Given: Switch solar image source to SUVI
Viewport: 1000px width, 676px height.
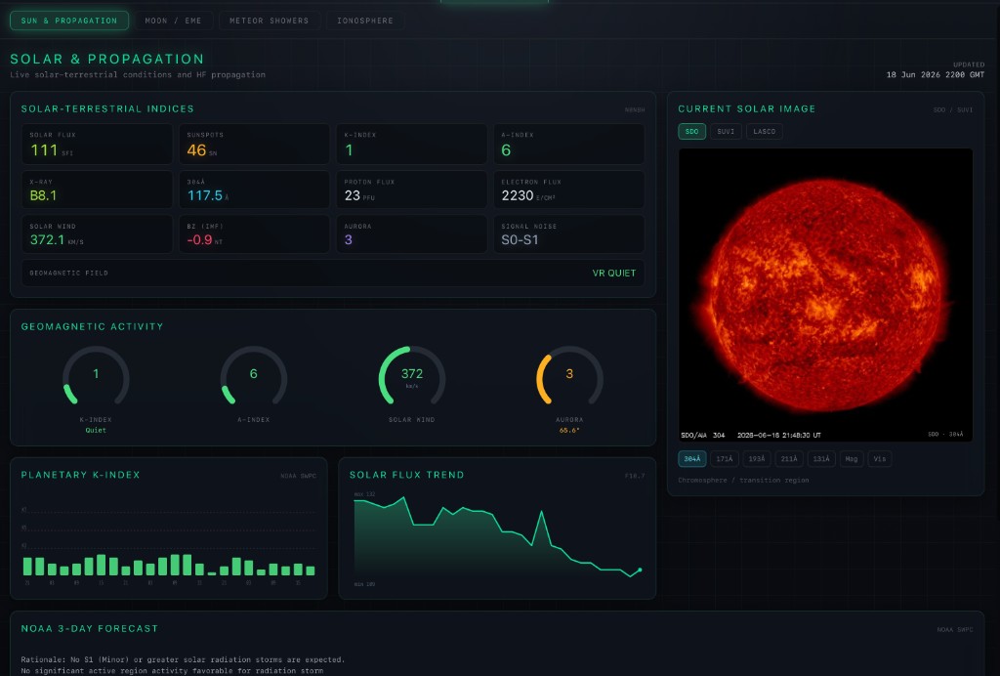Looking at the screenshot, I should [726, 131].
